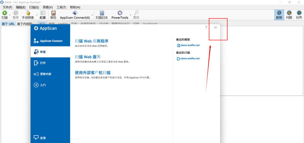Select AppScan Connect in the sidebar

pos(50,41)
